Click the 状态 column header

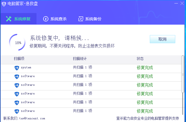[x=140, y=59]
